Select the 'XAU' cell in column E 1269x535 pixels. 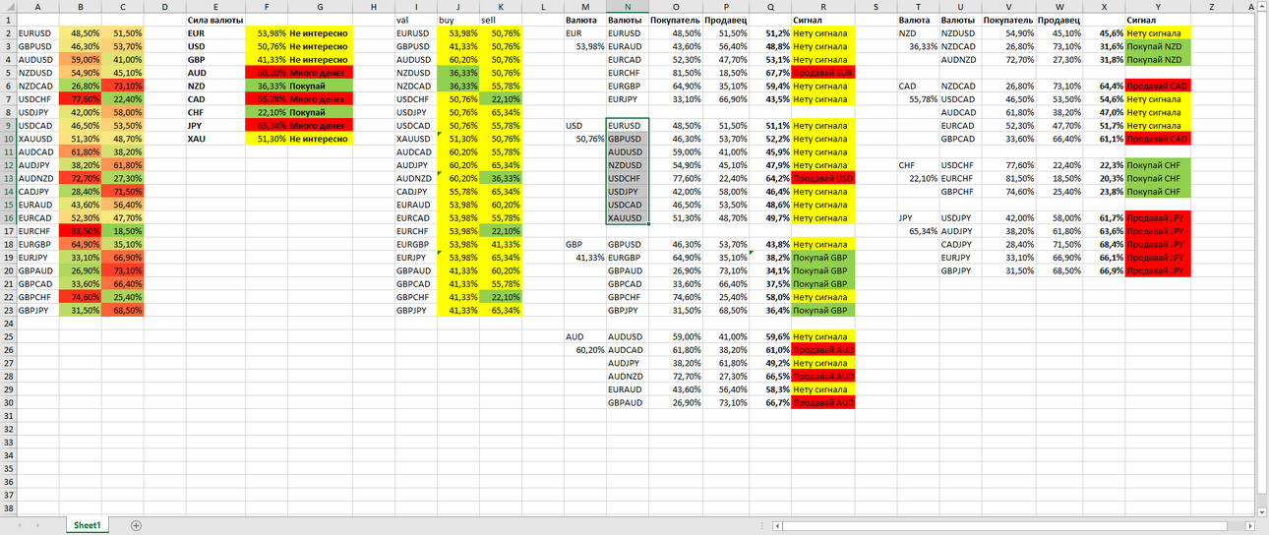[214, 139]
